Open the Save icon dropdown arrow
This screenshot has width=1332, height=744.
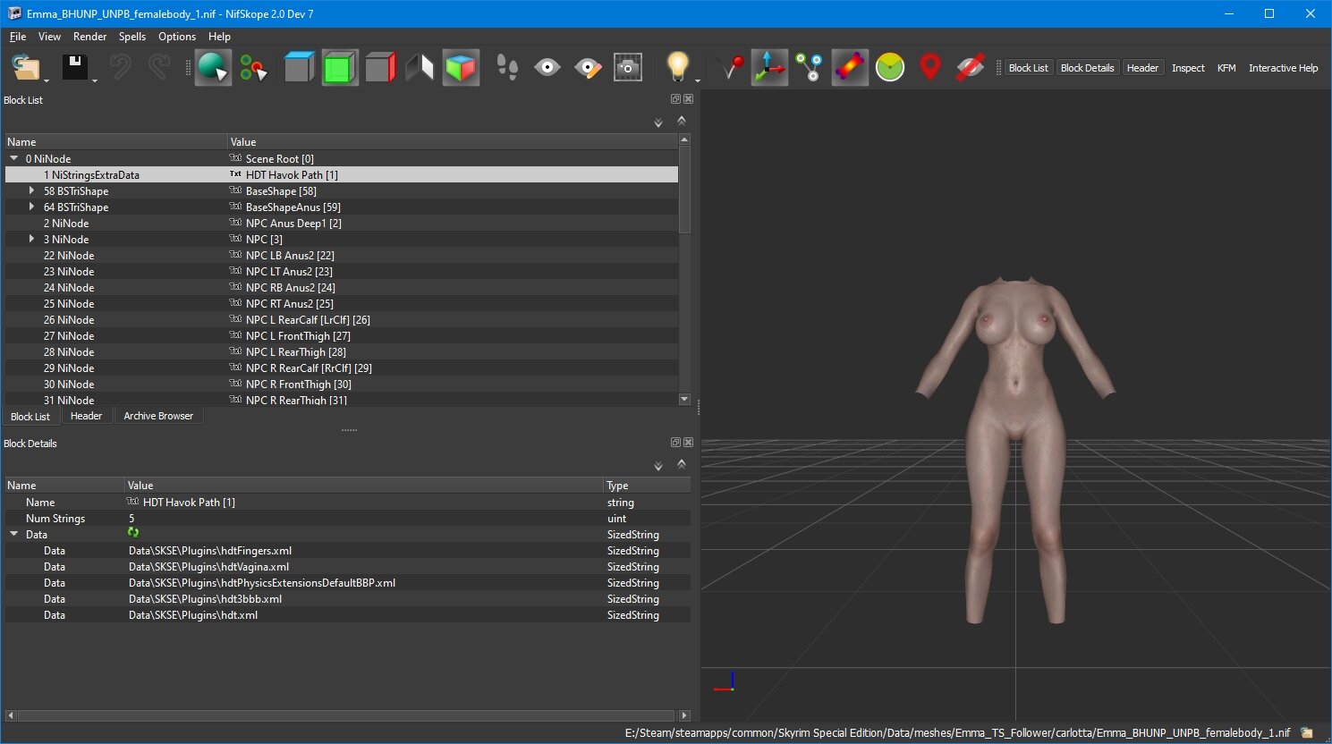[95, 81]
